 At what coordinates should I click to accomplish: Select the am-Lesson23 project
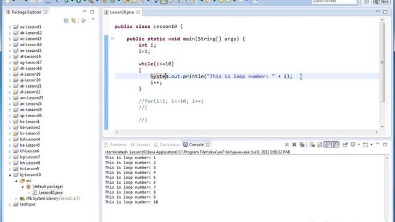[x=31, y=98]
